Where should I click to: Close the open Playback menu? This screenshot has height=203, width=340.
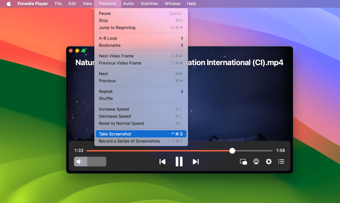[108, 4]
